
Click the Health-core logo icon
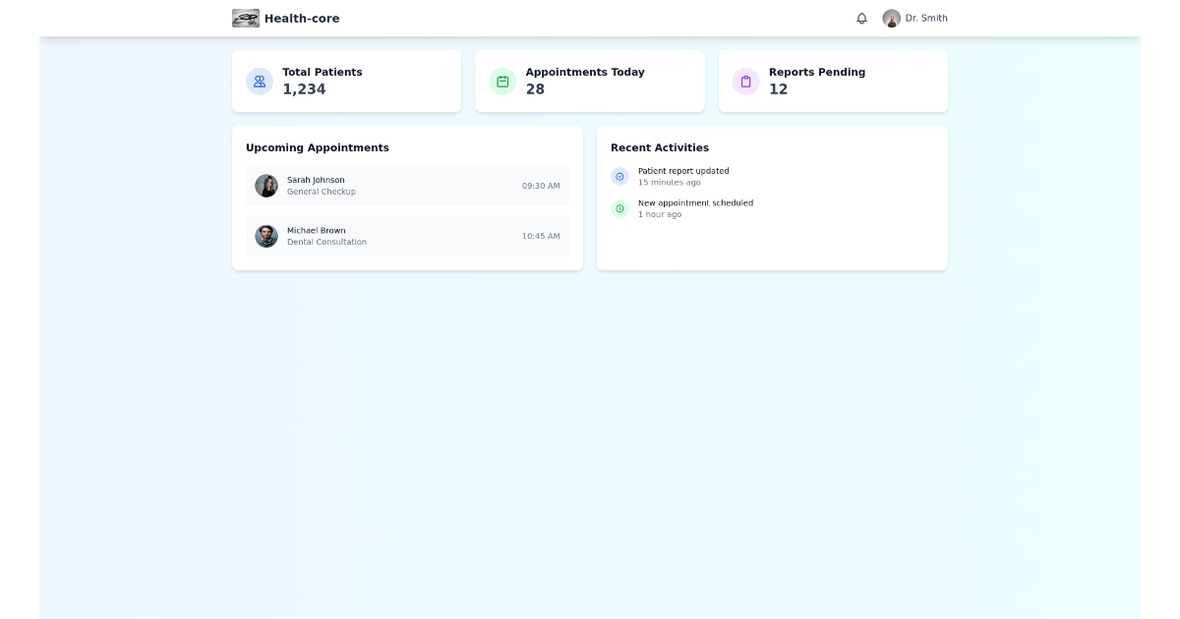(x=245, y=18)
